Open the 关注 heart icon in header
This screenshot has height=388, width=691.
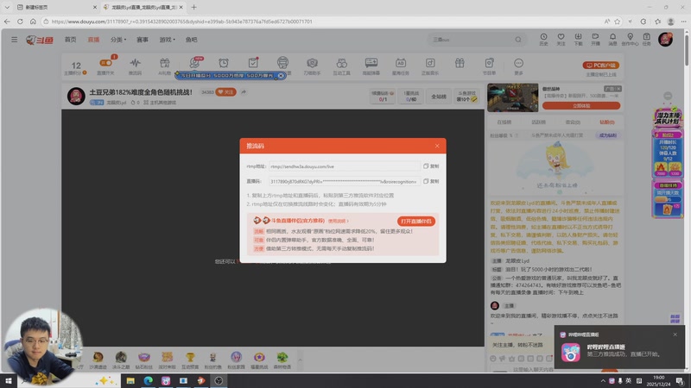click(561, 39)
